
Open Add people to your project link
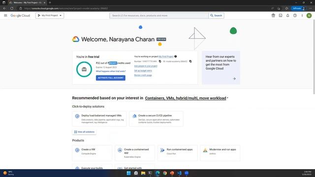(146, 66)
